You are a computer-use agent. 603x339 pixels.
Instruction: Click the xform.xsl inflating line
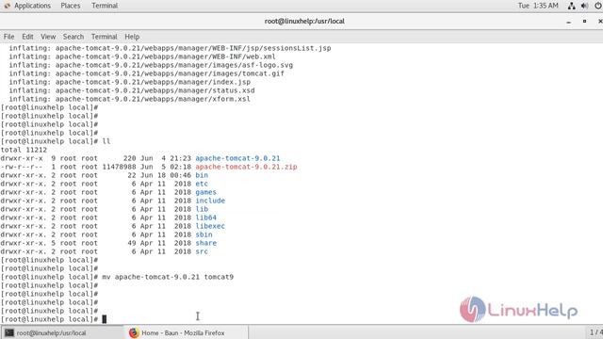coord(130,99)
